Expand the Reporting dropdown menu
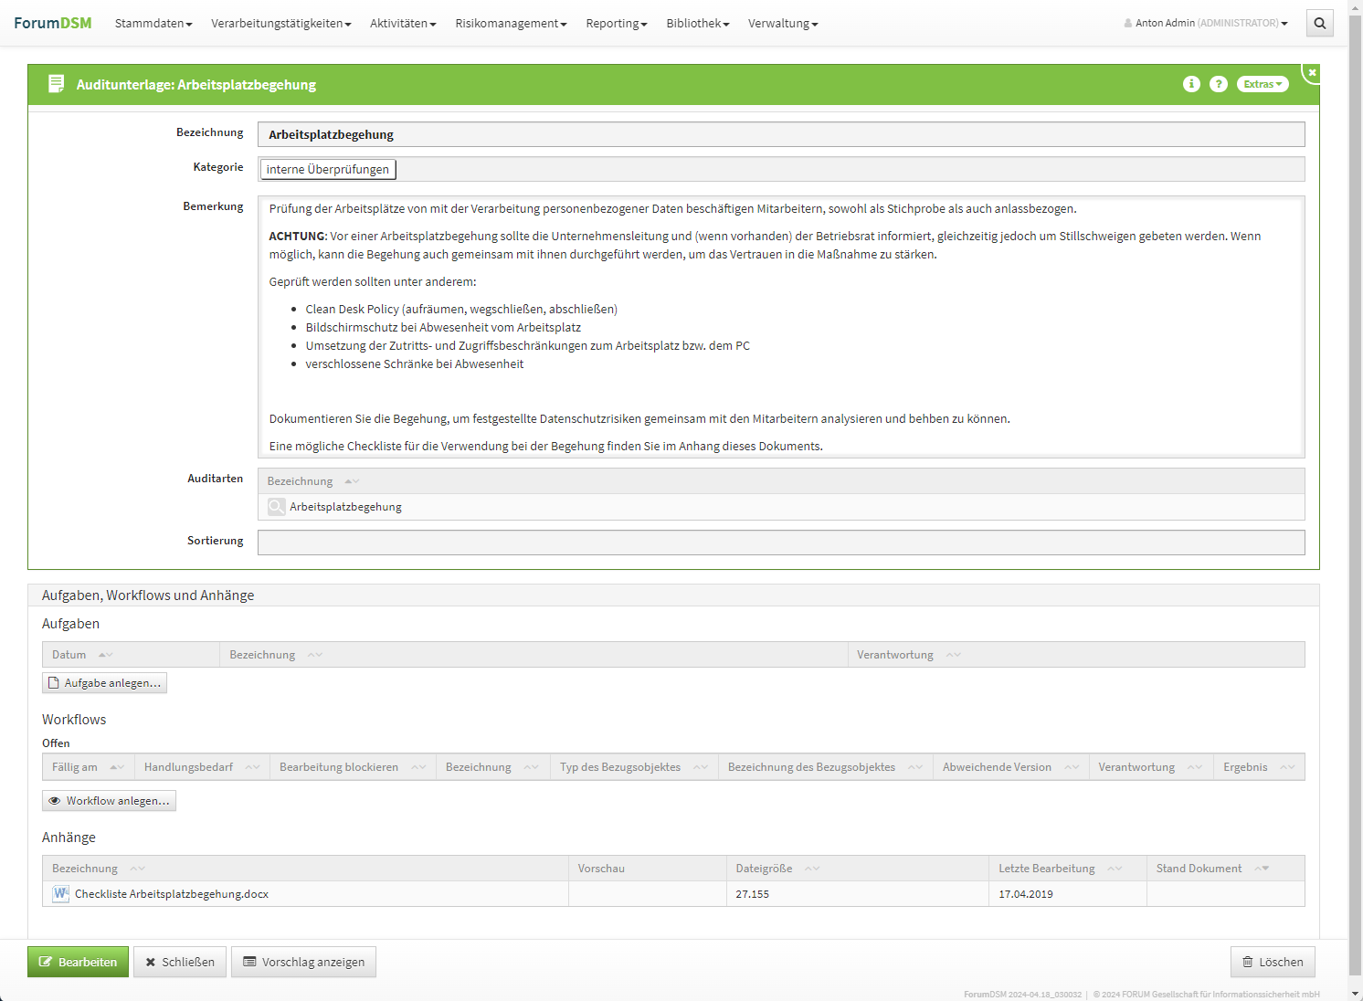1363x1001 pixels. point(616,23)
